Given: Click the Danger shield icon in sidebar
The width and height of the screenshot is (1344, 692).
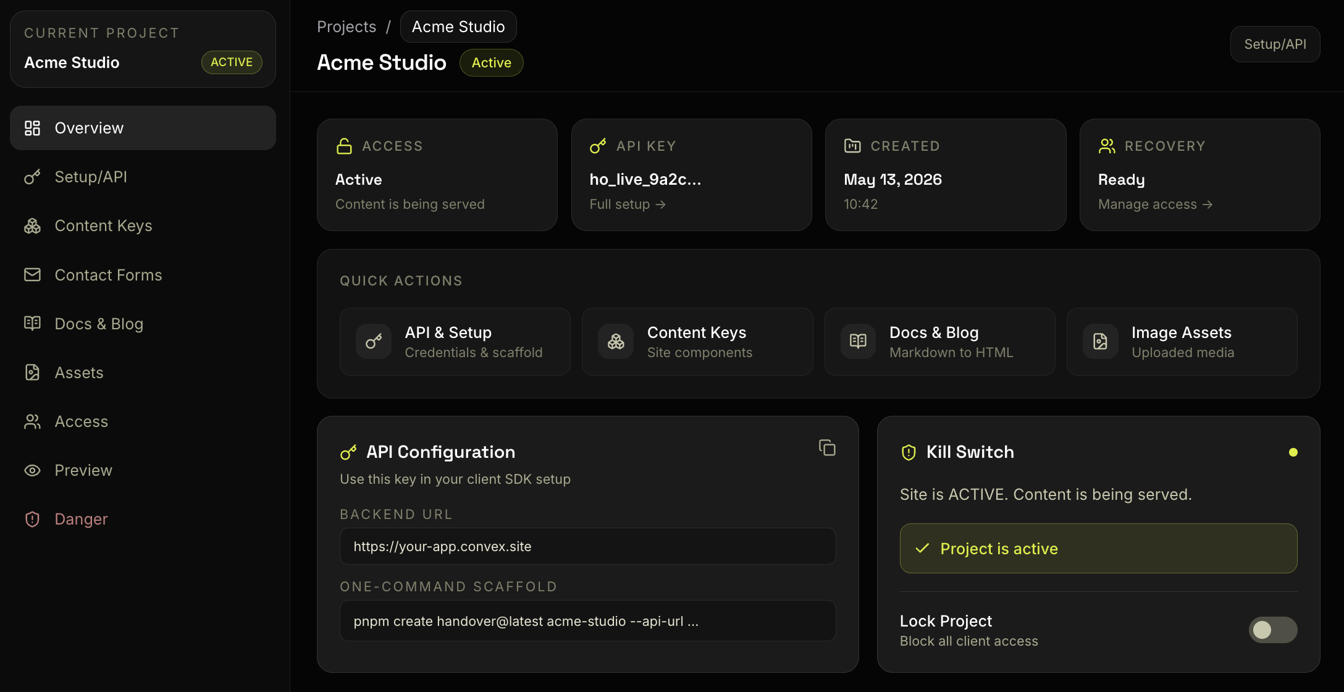Looking at the screenshot, I should 32,519.
